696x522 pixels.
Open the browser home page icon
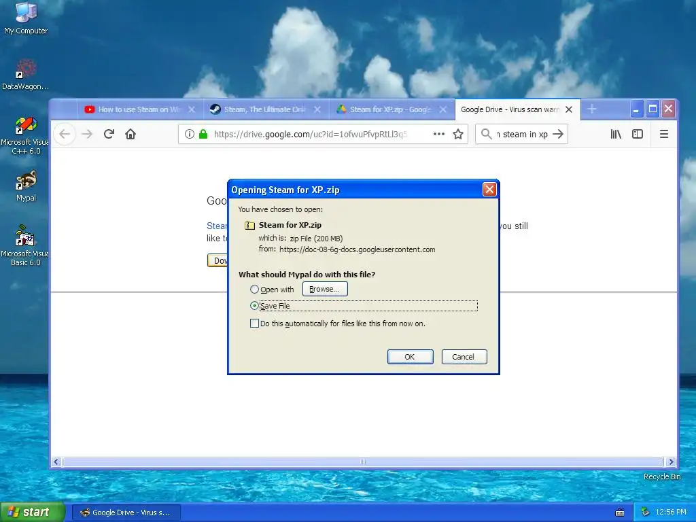[130, 134]
